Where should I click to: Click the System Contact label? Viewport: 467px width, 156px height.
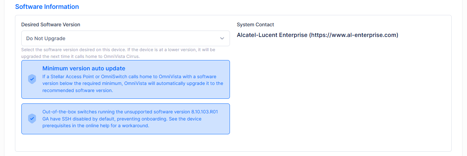(x=255, y=25)
